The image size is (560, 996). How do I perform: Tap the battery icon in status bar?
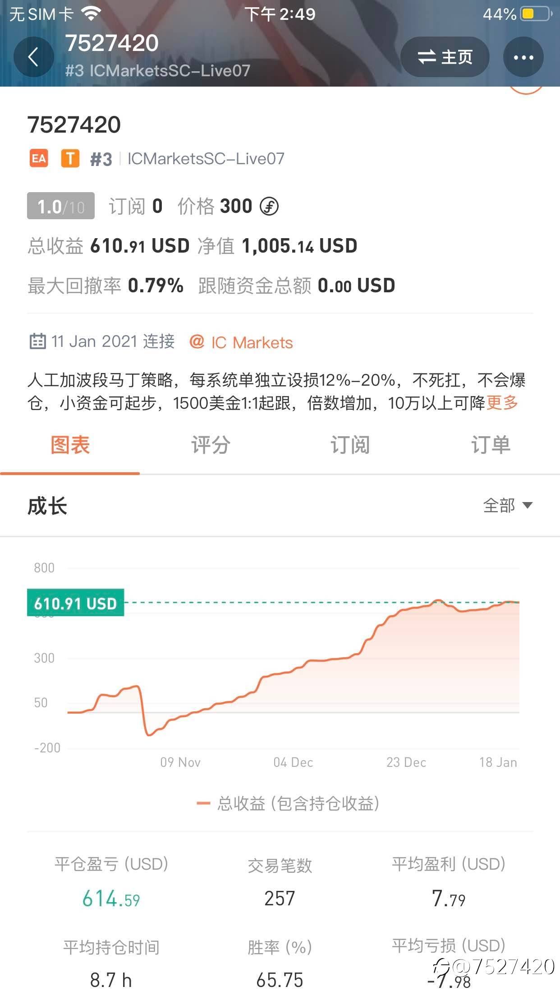(536, 14)
